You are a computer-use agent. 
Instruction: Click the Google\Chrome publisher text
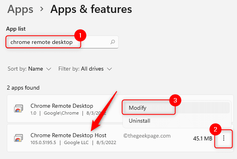[x=62, y=113]
